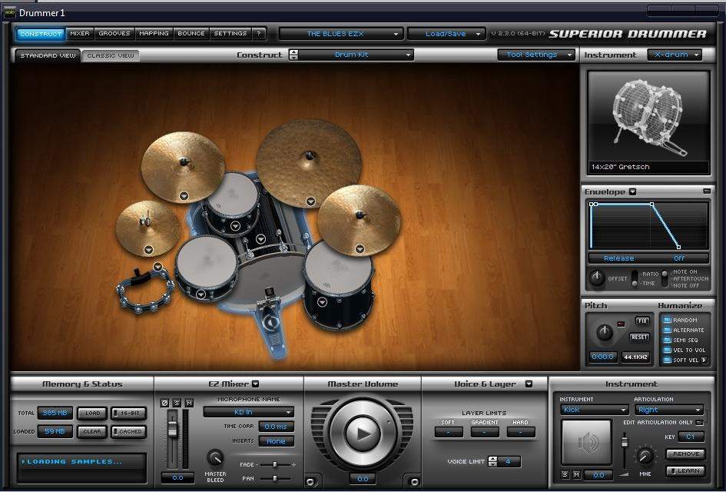The height and width of the screenshot is (492, 726).
Task: Toggle 16-Bit memory mode
Action: (129, 414)
